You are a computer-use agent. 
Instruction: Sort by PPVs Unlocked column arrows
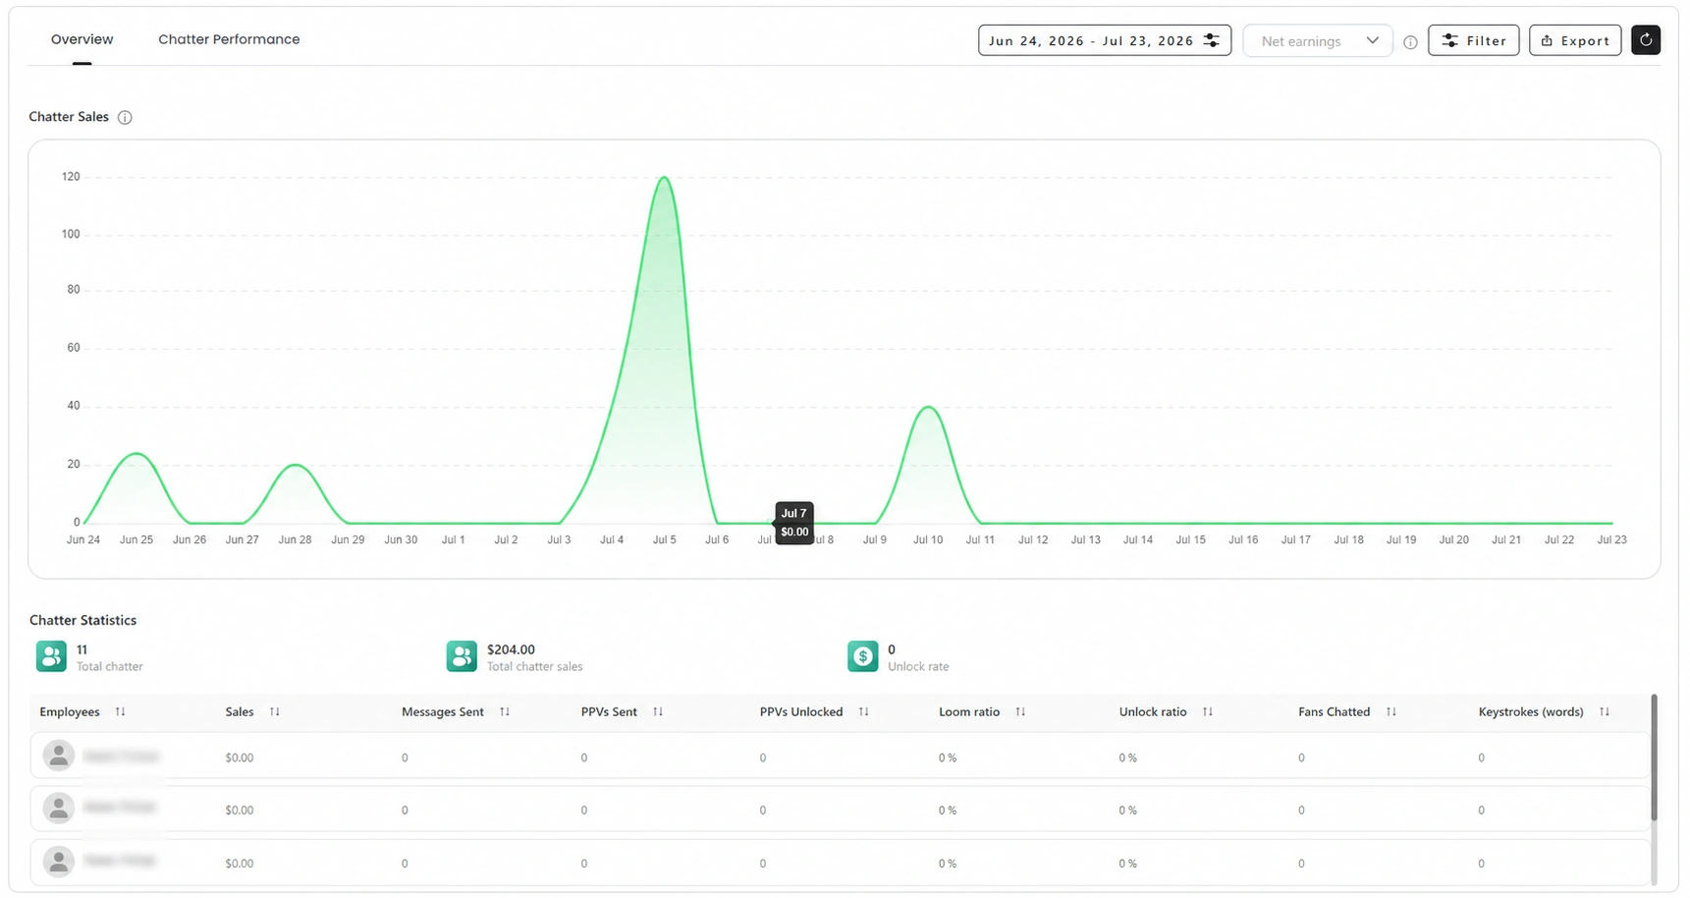[864, 711]
